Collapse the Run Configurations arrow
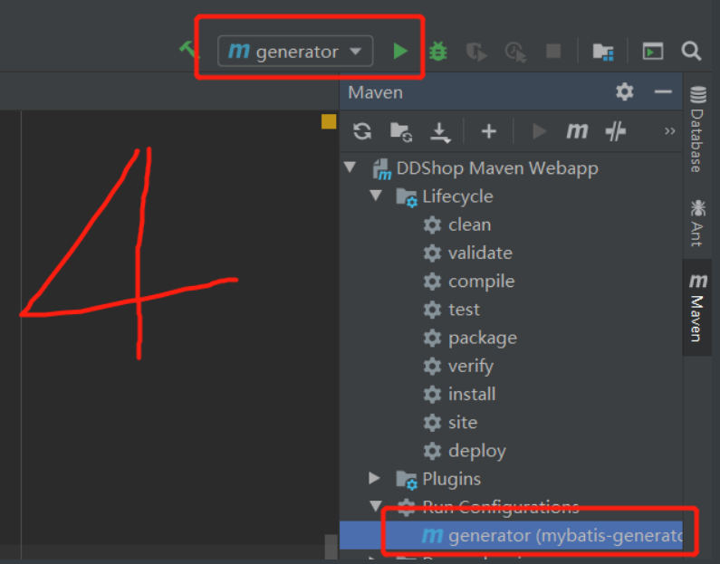This screenshot has width=720, height=564. coord(376,506)
